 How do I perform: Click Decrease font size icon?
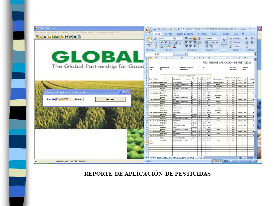pos(180,42)
